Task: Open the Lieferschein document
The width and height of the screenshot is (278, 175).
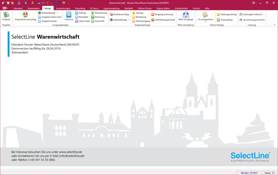Action: tap(83, 21)
